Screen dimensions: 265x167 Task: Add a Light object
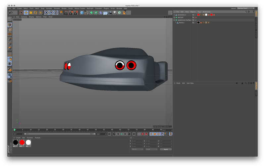point(115,13)
